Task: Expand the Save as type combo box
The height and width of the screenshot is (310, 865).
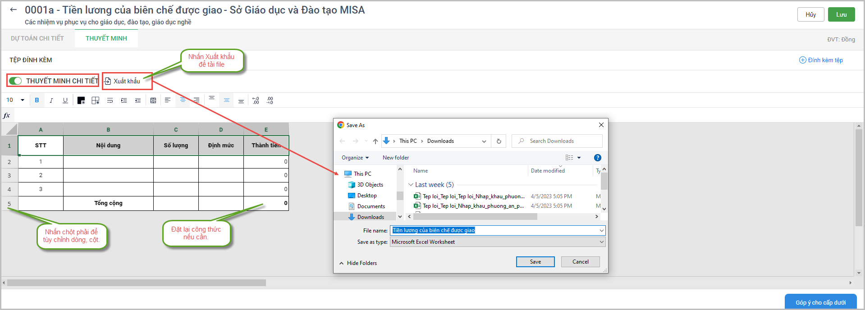Action: click(x=601, y=242)
